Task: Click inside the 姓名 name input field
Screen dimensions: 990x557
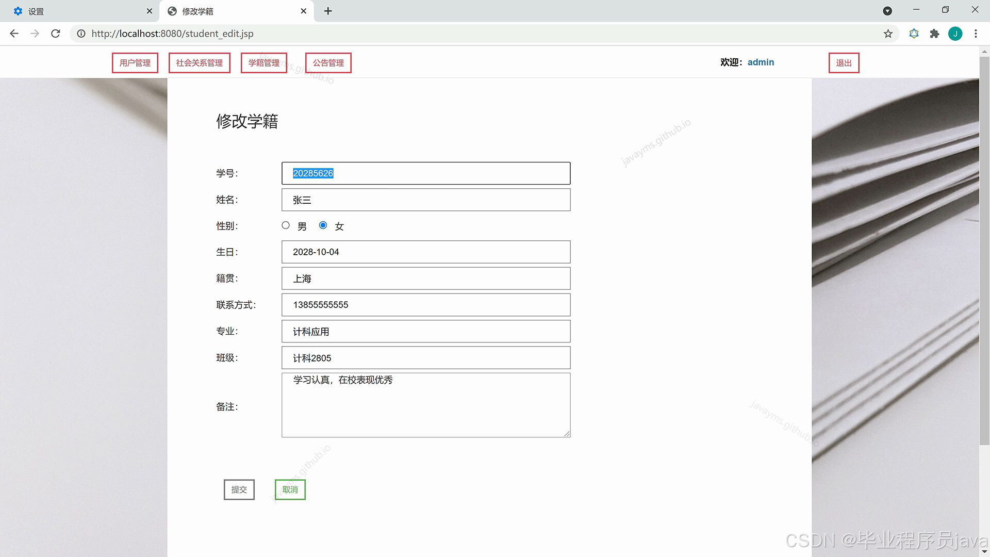Action: pos(425,200)
